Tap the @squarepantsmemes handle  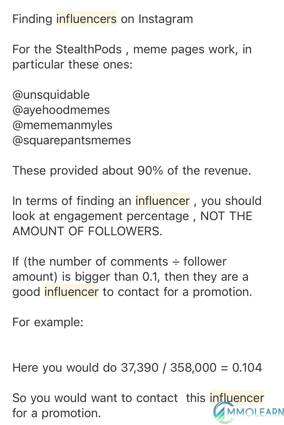pyautogui.click(x=72, y=140)
